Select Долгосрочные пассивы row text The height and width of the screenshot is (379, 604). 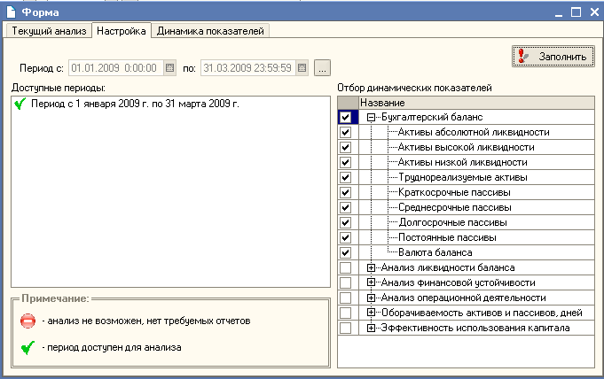point(452,222)
